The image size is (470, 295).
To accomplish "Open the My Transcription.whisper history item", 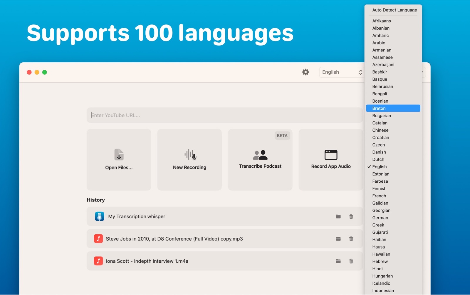I will click(x=137, y=216).
